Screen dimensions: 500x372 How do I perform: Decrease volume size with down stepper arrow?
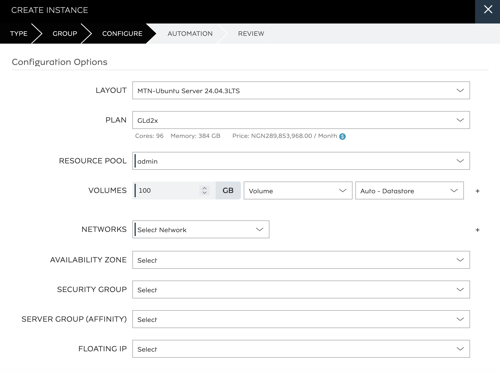tap(205, 193)
